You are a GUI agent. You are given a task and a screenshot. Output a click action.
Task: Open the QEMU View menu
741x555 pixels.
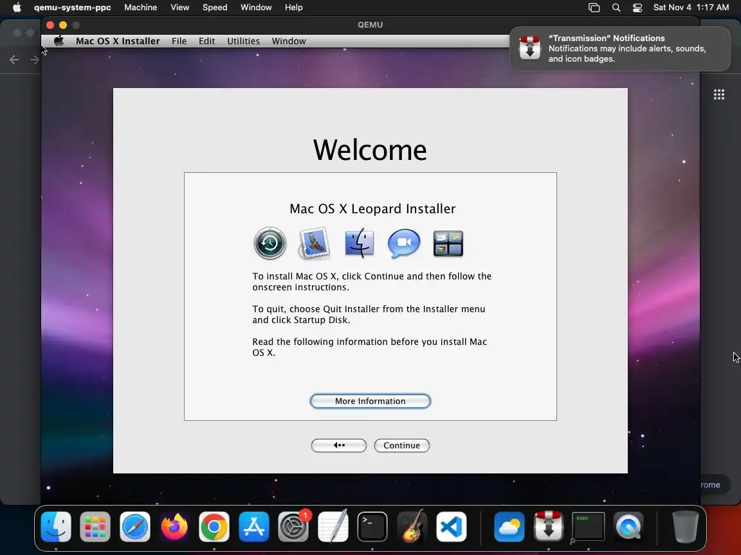click(x=179, y=8)
